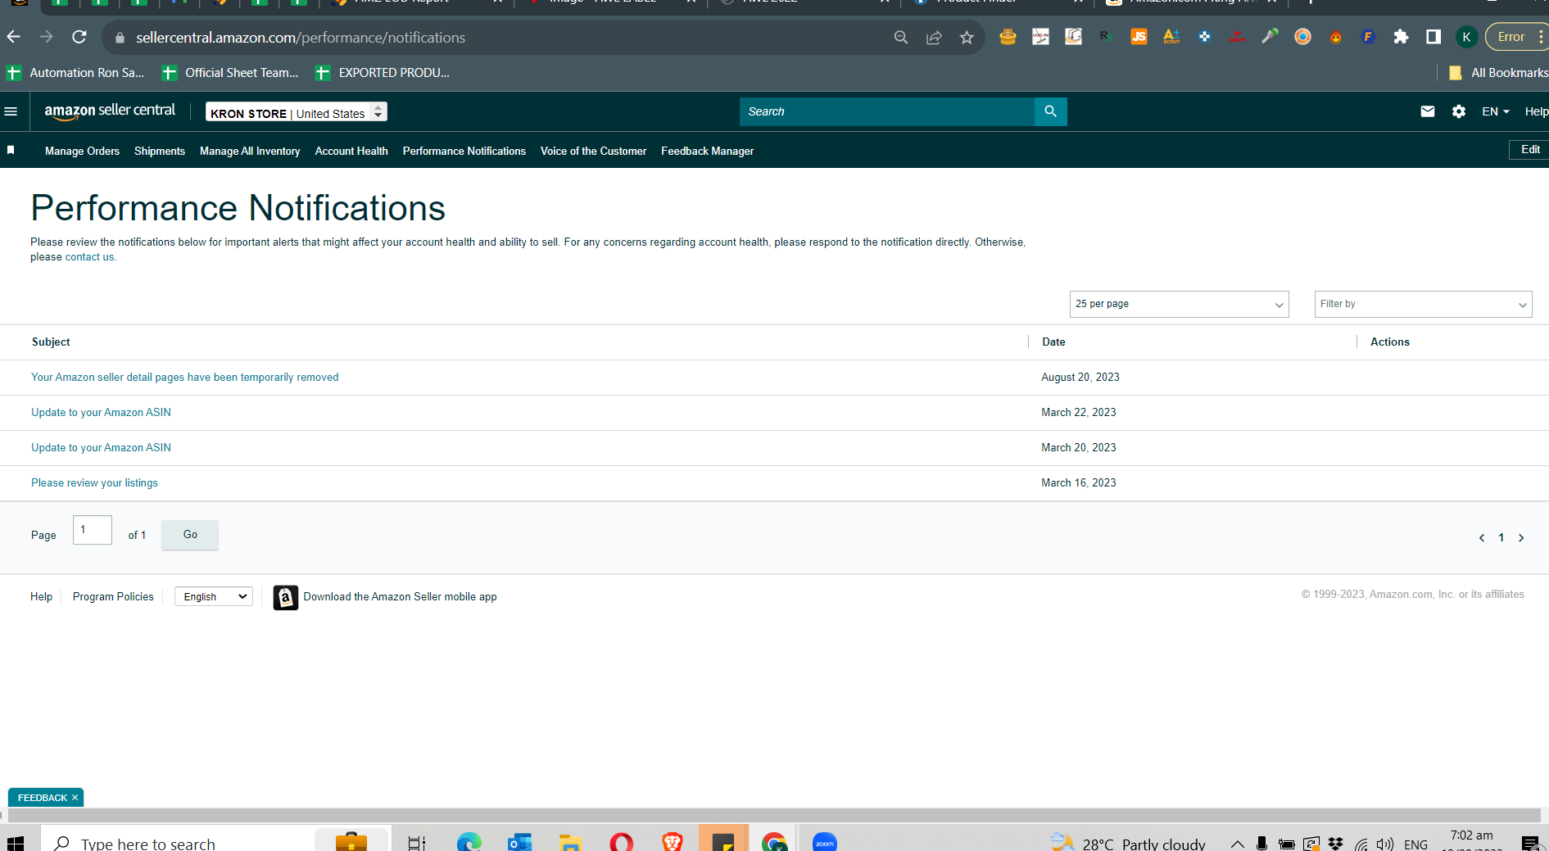Click the 'contact us' link
This screenshot has width=1549, height=851.
click(90, 257)
